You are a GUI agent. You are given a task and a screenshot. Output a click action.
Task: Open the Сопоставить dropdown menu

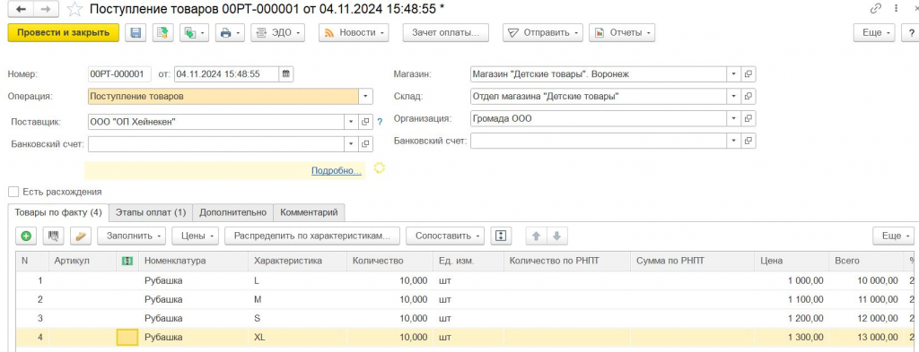pos(445,236)
